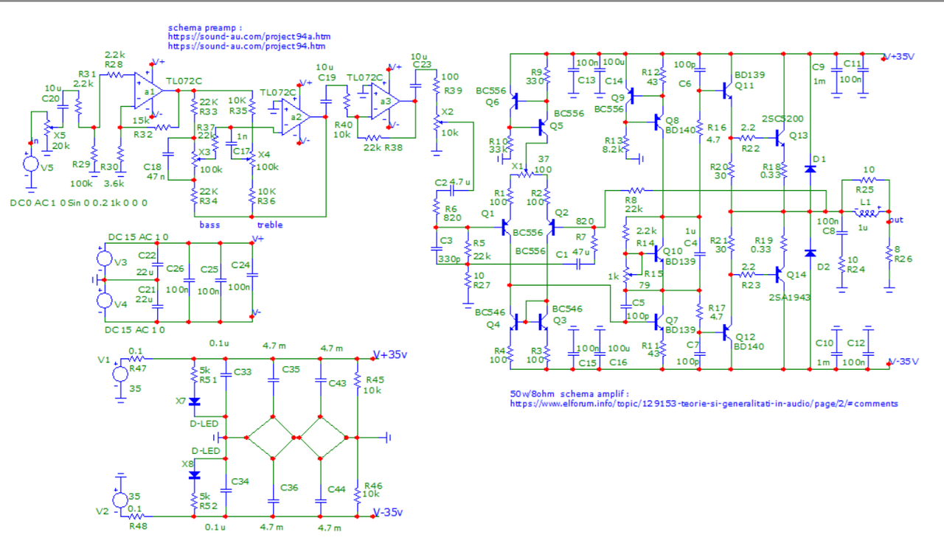Click the R25 resistor label
The image size is (944, 543).
click(x=864, y=189)
